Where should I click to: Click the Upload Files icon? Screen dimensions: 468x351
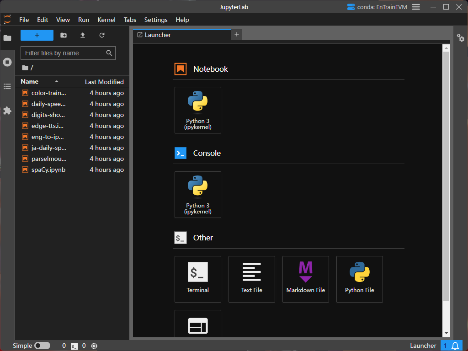pyautogui.click(x=83, y=35)
